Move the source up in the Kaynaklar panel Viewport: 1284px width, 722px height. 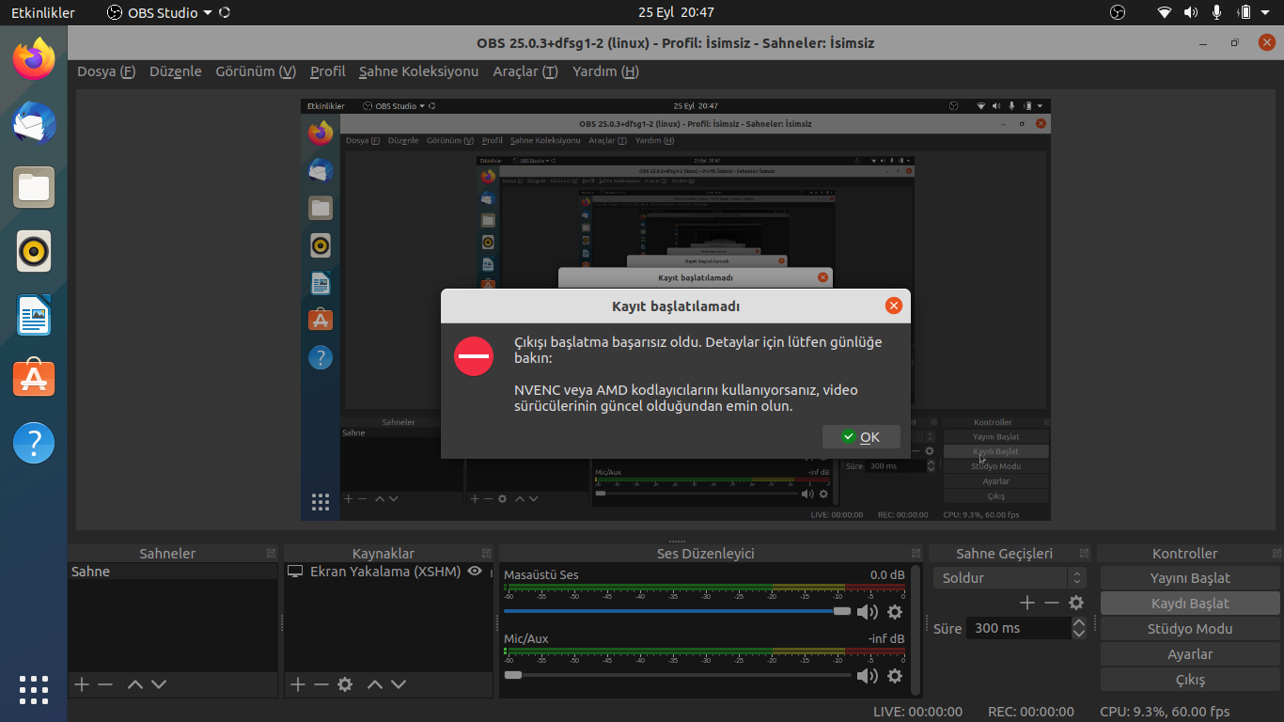tap(374, 684)
